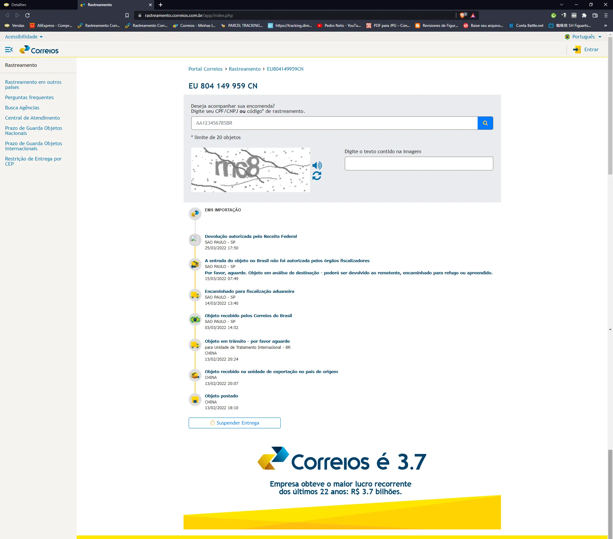Collapse sidebar with hamburger menu icon

pos(9,50)
